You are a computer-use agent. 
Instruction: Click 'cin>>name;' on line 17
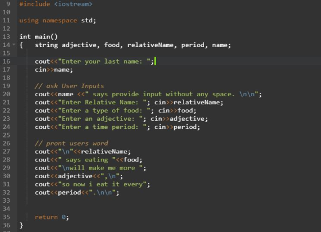click(54, 69)
